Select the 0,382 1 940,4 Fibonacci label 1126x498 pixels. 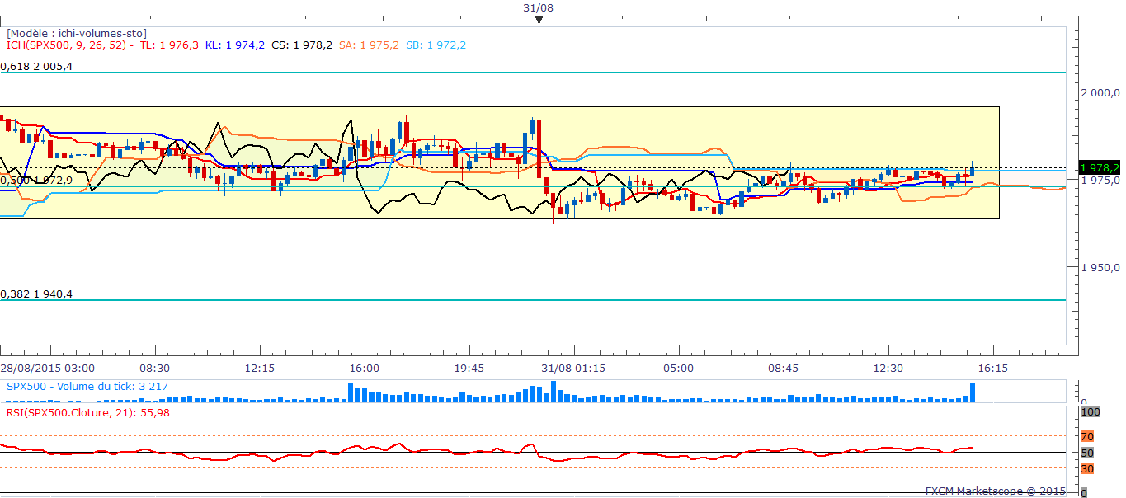click(x=36, y=294)
